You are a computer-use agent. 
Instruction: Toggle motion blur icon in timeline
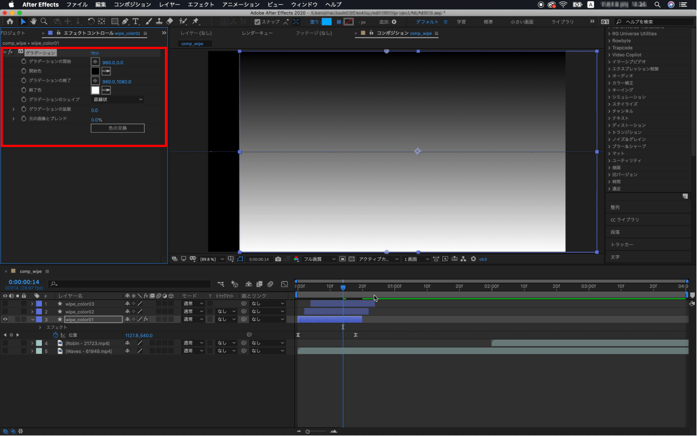pos(270,284)
